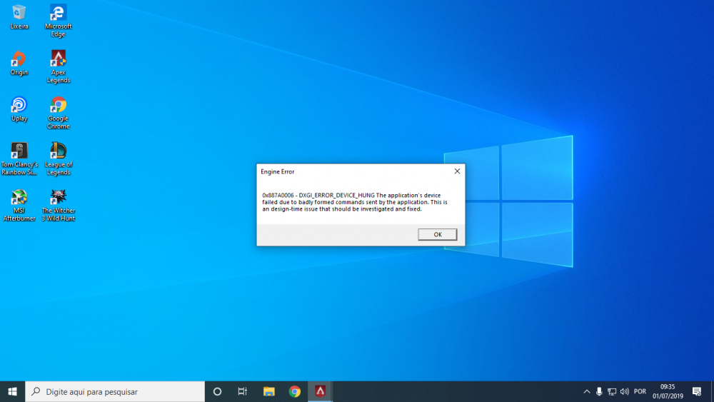This screenshot has width=714, height=402.
Task: Open the Windows Start menu
Action: 12,391
